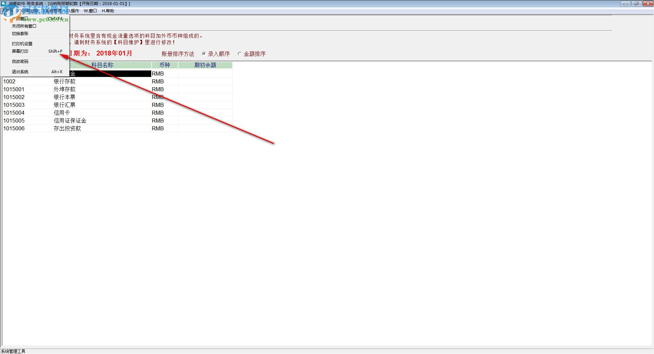The width and height of the screenshot is (654, 354).
Task: Click opening balance field of 银行存款 row
Action: tap(205, 81)
